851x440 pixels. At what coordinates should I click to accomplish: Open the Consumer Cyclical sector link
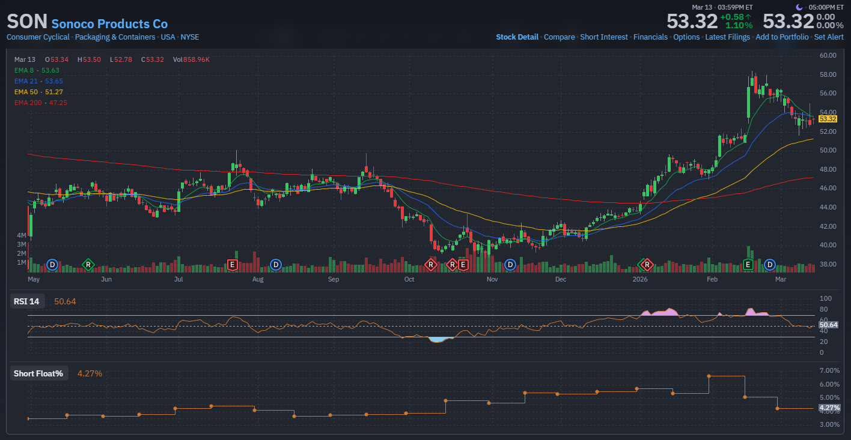coord(38,37)
